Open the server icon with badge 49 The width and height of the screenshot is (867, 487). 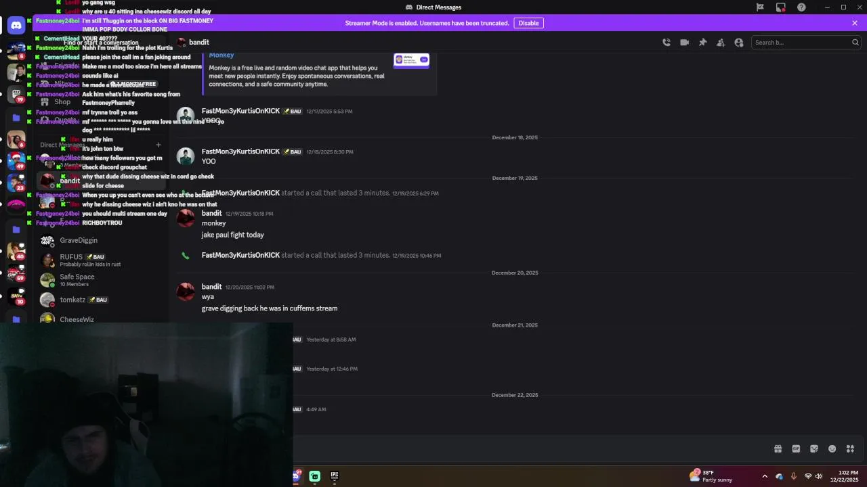pos(16,161)
